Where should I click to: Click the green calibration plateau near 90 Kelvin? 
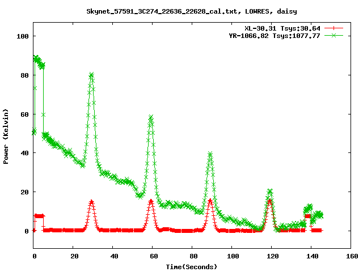click(x=39, y=62)
